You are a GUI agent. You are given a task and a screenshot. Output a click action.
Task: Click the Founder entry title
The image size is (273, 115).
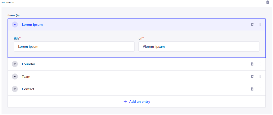28,64
